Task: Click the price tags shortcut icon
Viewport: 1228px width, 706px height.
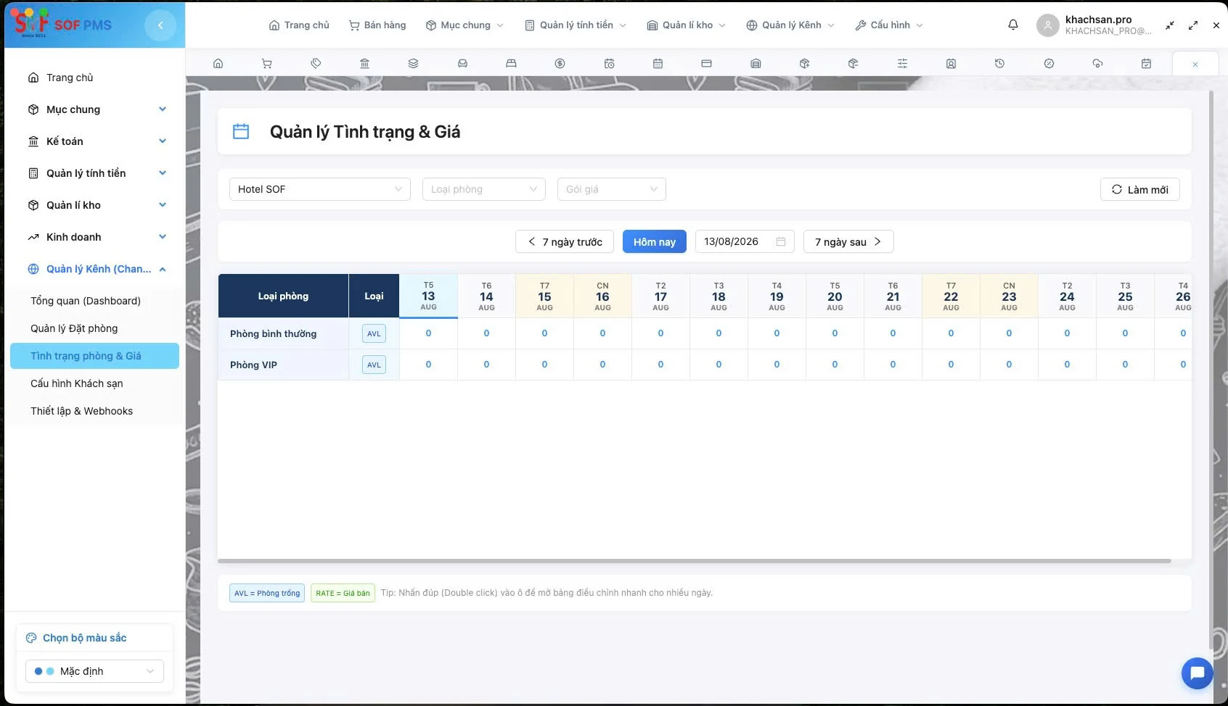Action: pos(316,64)
